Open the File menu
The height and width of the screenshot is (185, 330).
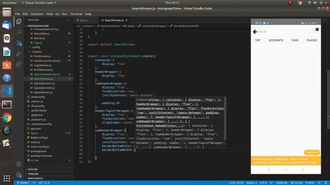[x=17, y=14]
